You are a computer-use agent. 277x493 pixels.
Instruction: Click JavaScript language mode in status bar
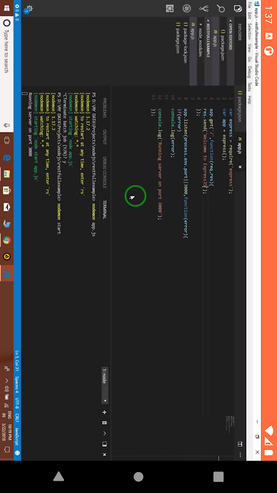(17, 438)
